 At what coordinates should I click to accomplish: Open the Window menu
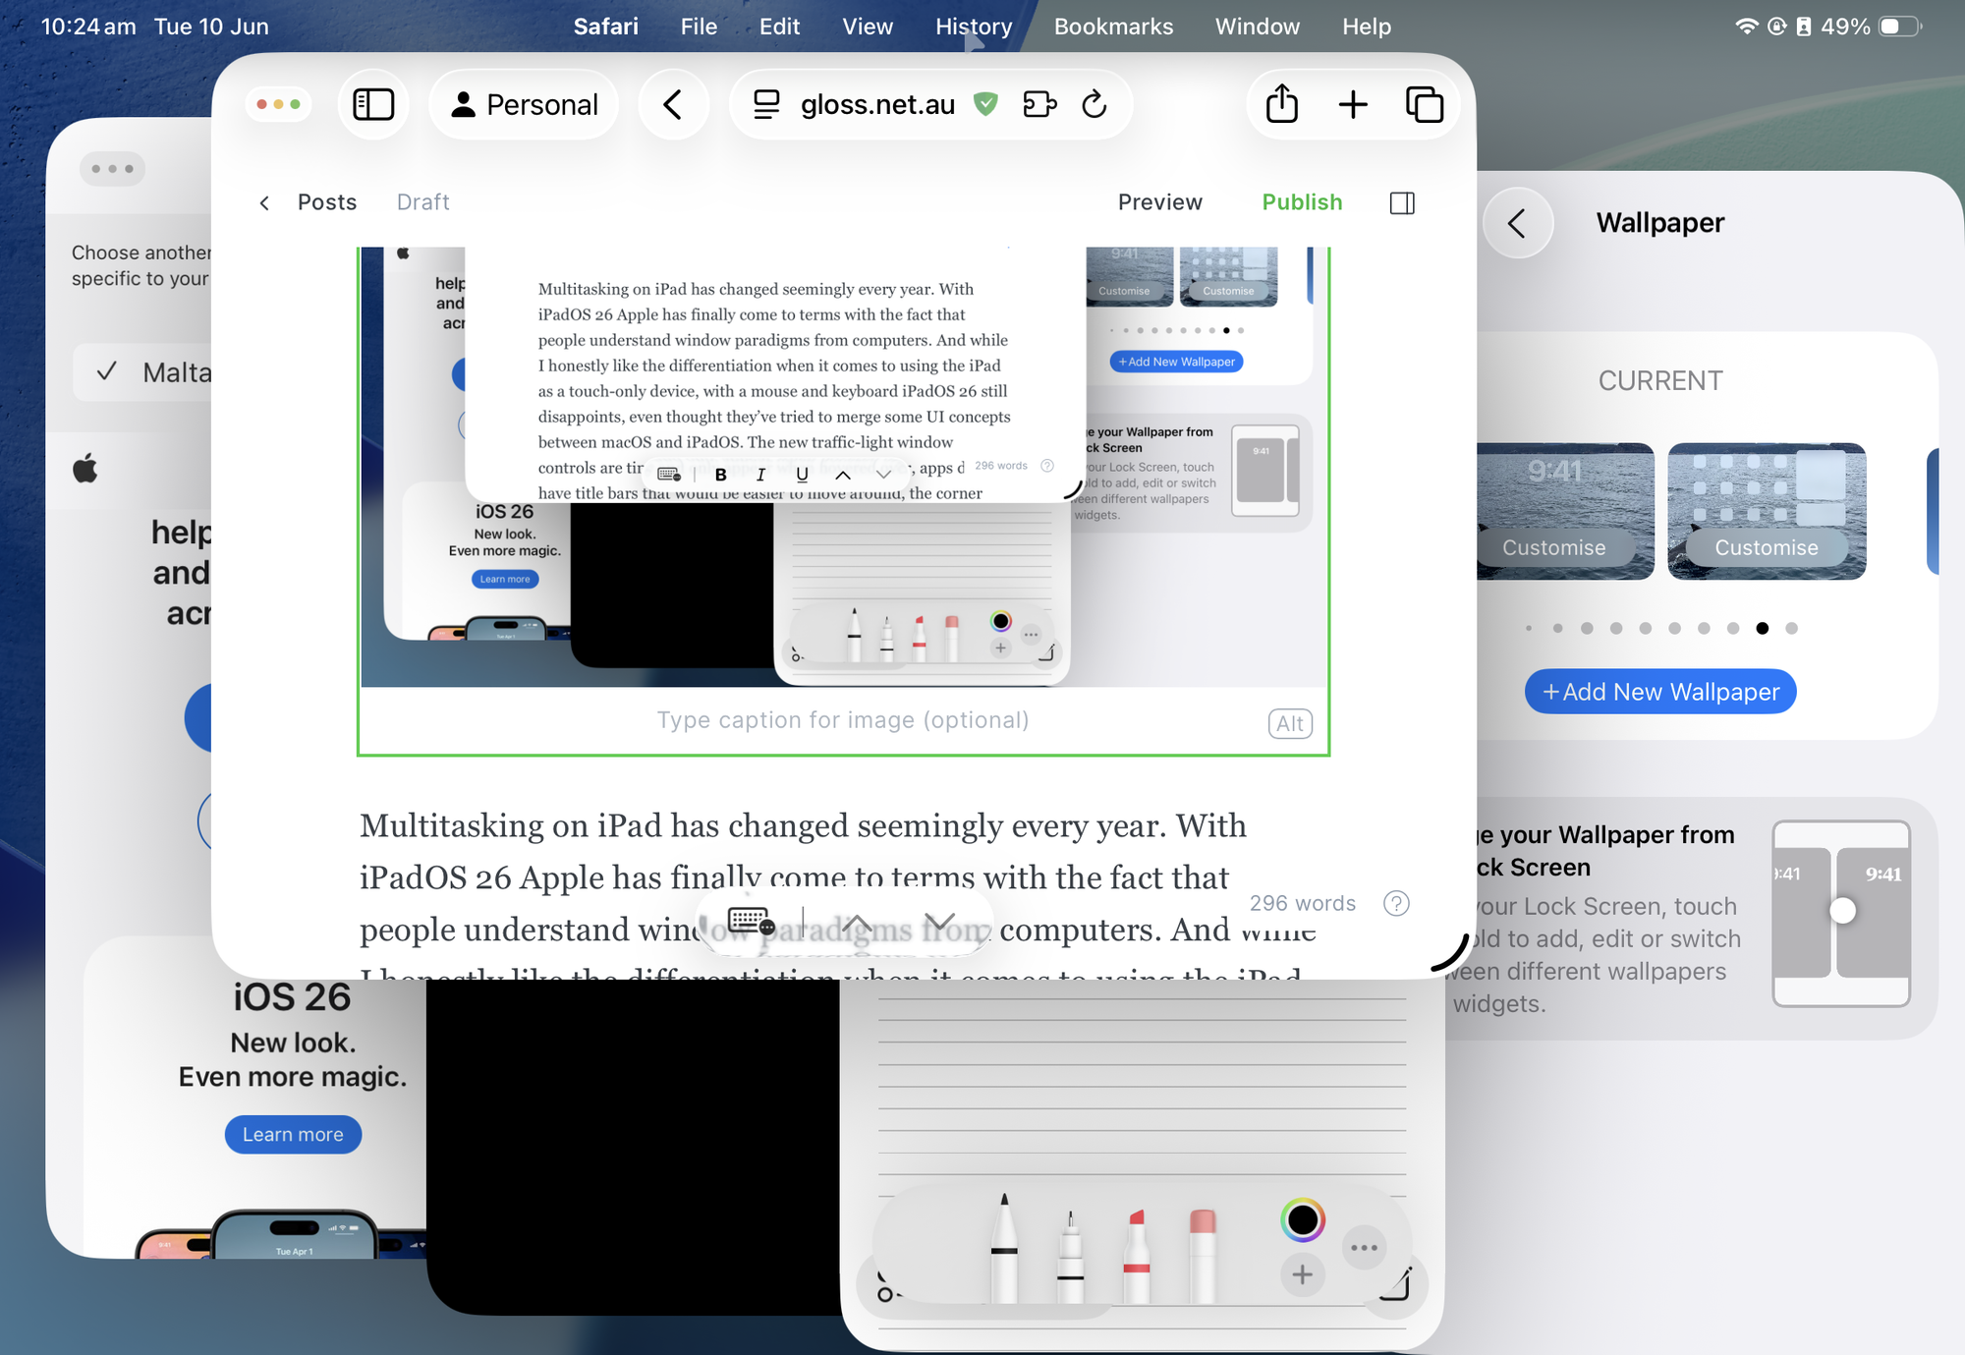pos(1258,27)
